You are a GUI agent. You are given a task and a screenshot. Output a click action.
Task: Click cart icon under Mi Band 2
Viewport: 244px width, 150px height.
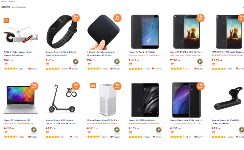[x=47, y=64]
